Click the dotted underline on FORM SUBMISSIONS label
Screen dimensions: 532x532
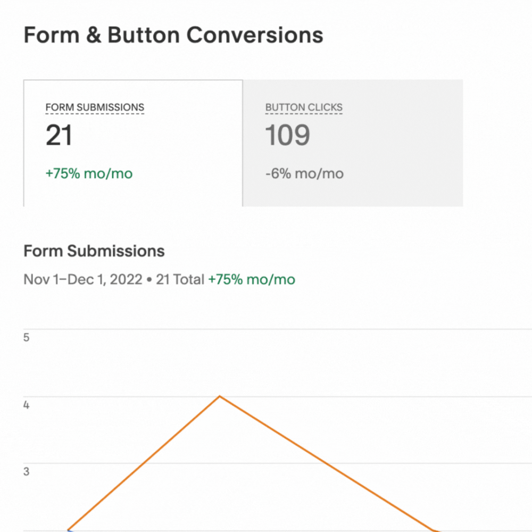point(95,113)
